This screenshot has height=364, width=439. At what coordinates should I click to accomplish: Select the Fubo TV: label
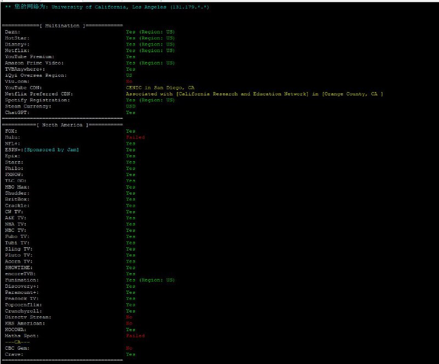click(x=17, y=236)
